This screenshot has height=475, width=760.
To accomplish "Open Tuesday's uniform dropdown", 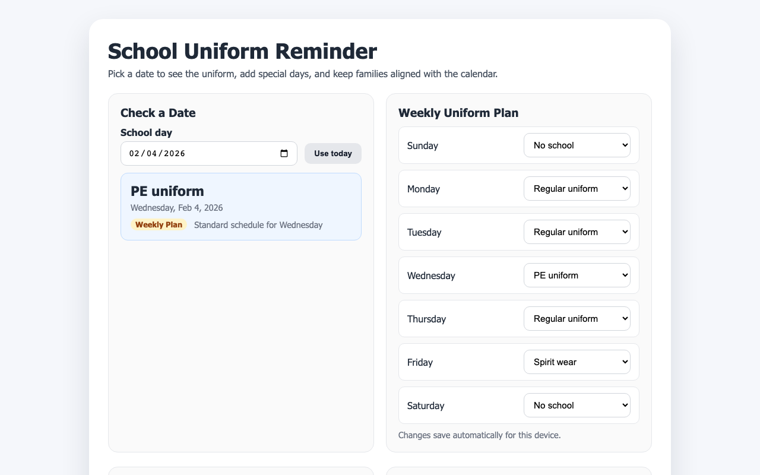I will tap(577, 232).
